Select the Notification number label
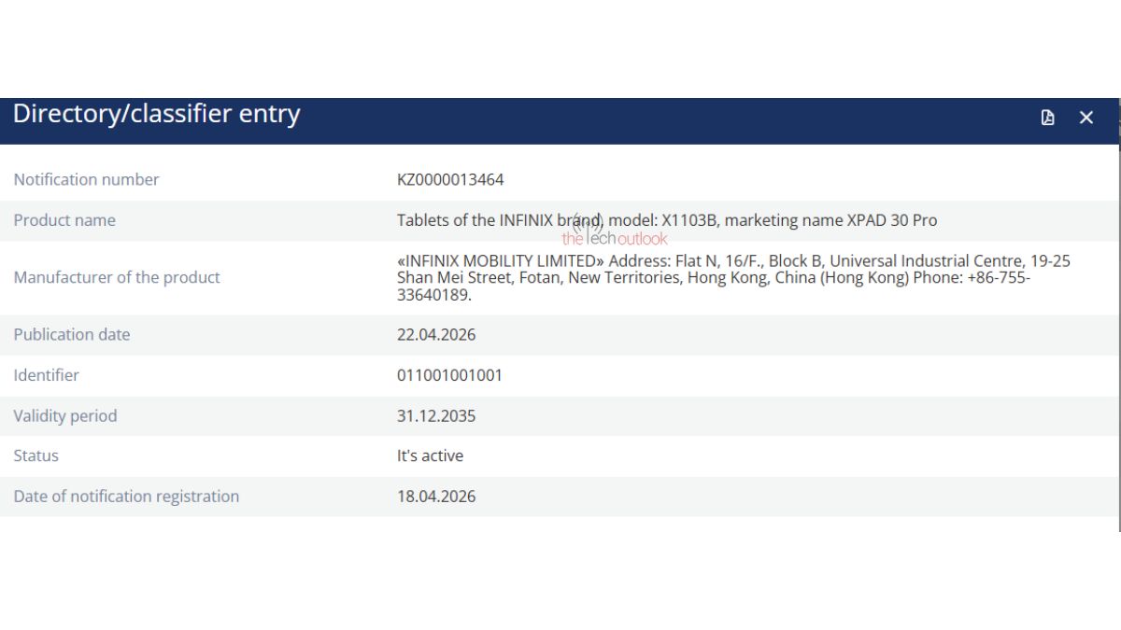The image size is (1121, 630). (x=86, y=179)
